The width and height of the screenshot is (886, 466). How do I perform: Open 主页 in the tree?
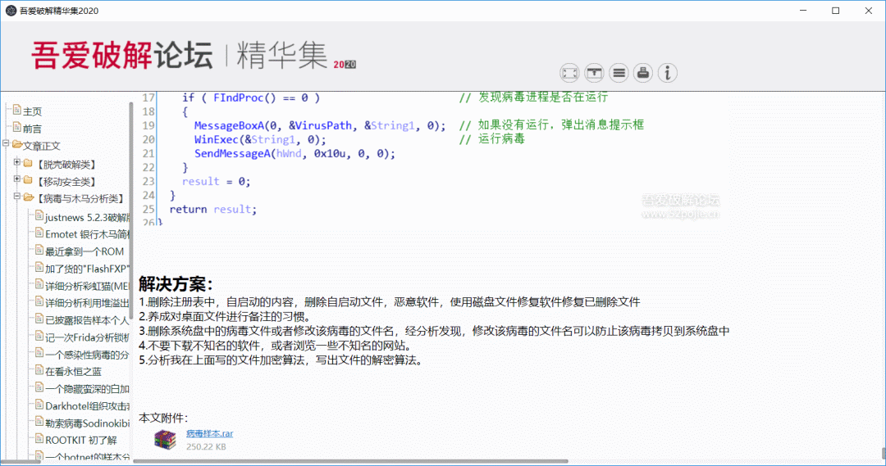click(x=32, y=111)
